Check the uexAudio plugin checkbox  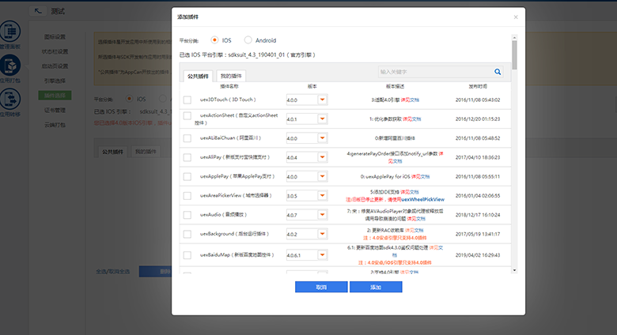tap(187, 215)
